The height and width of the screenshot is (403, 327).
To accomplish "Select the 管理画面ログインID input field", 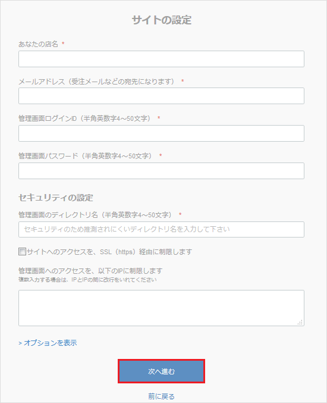I will (x=161, y=133).
